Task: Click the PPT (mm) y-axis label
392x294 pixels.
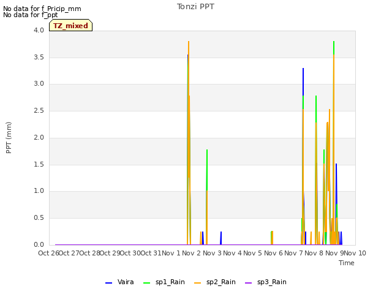Action: (9, 138)
